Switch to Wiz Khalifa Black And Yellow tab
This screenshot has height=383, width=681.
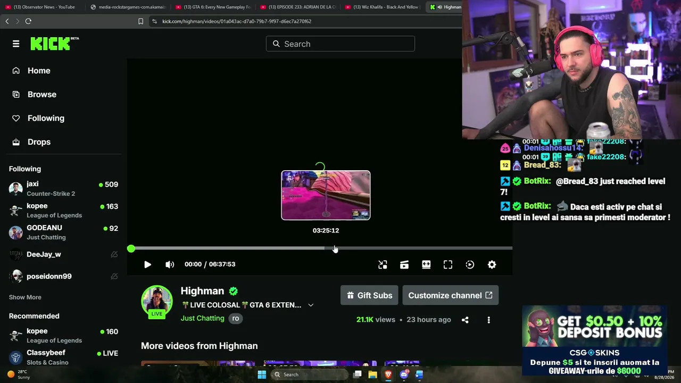pos(383,7)
